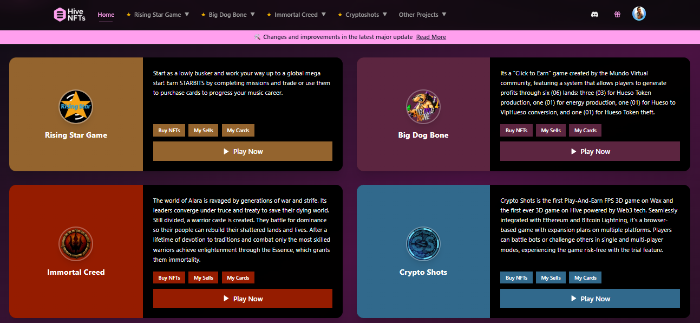
Task: Open the Discord icon in header
Action: click(x=594, y=15)
